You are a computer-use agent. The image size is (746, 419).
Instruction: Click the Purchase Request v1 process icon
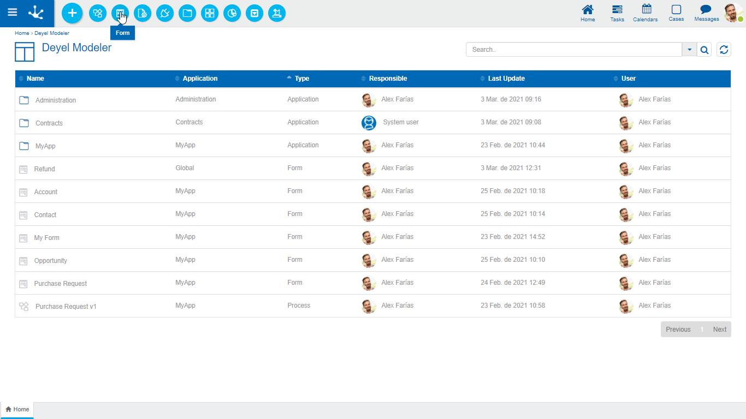tap(24, 307)
